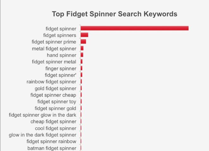
Task: Select the hand spinner keyword label
Action: (x=62, y=55)
